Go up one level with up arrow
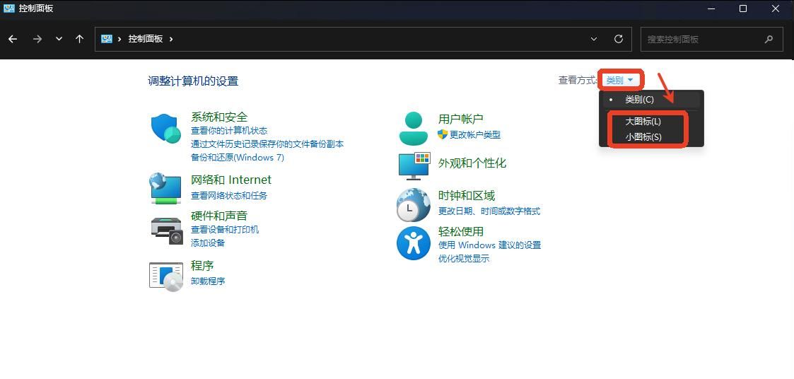794x379 pixels. pos(79,39)
